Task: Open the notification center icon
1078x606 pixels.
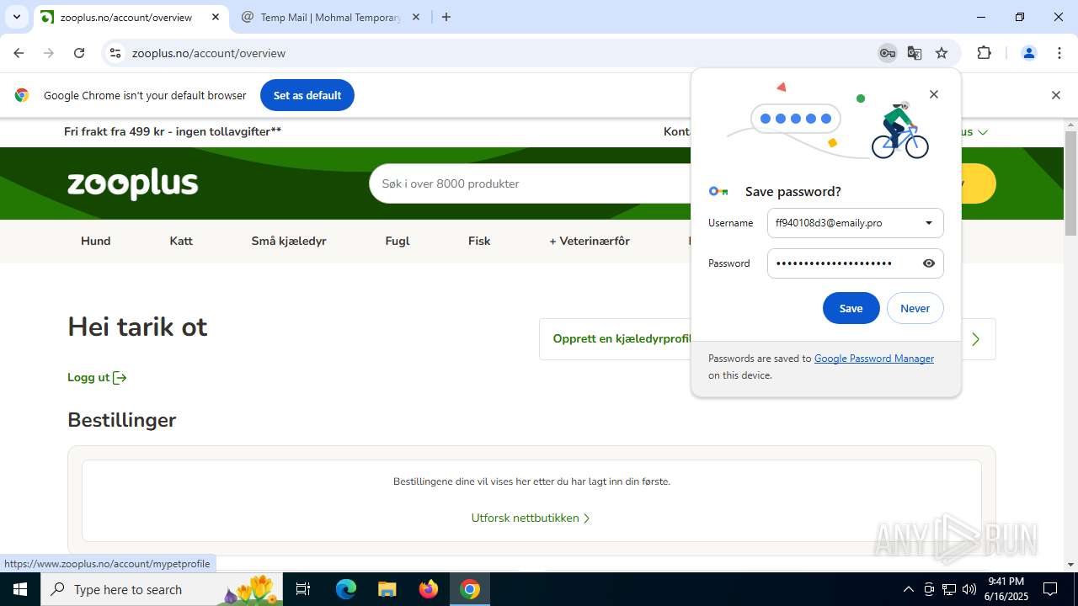Action: (1050, 589)
